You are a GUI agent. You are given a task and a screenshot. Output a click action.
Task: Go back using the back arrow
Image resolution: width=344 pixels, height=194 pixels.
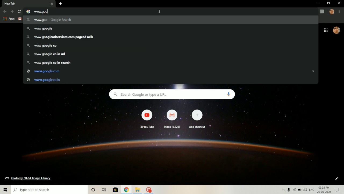(5, 11)
